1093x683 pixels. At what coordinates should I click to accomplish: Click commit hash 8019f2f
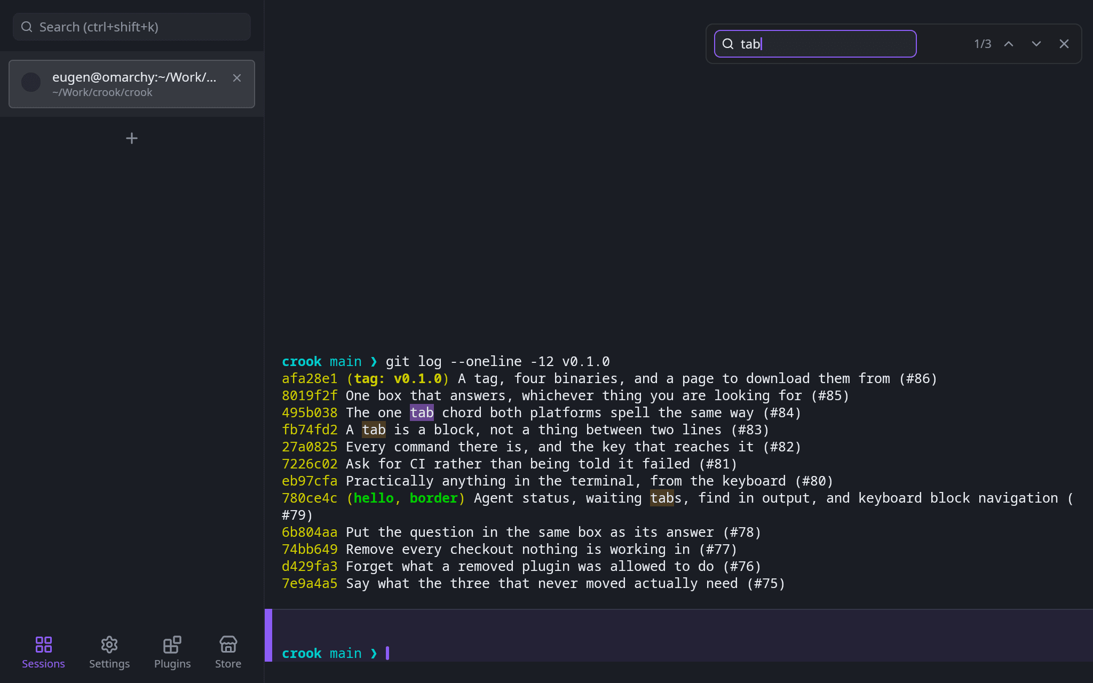[310, 395]
